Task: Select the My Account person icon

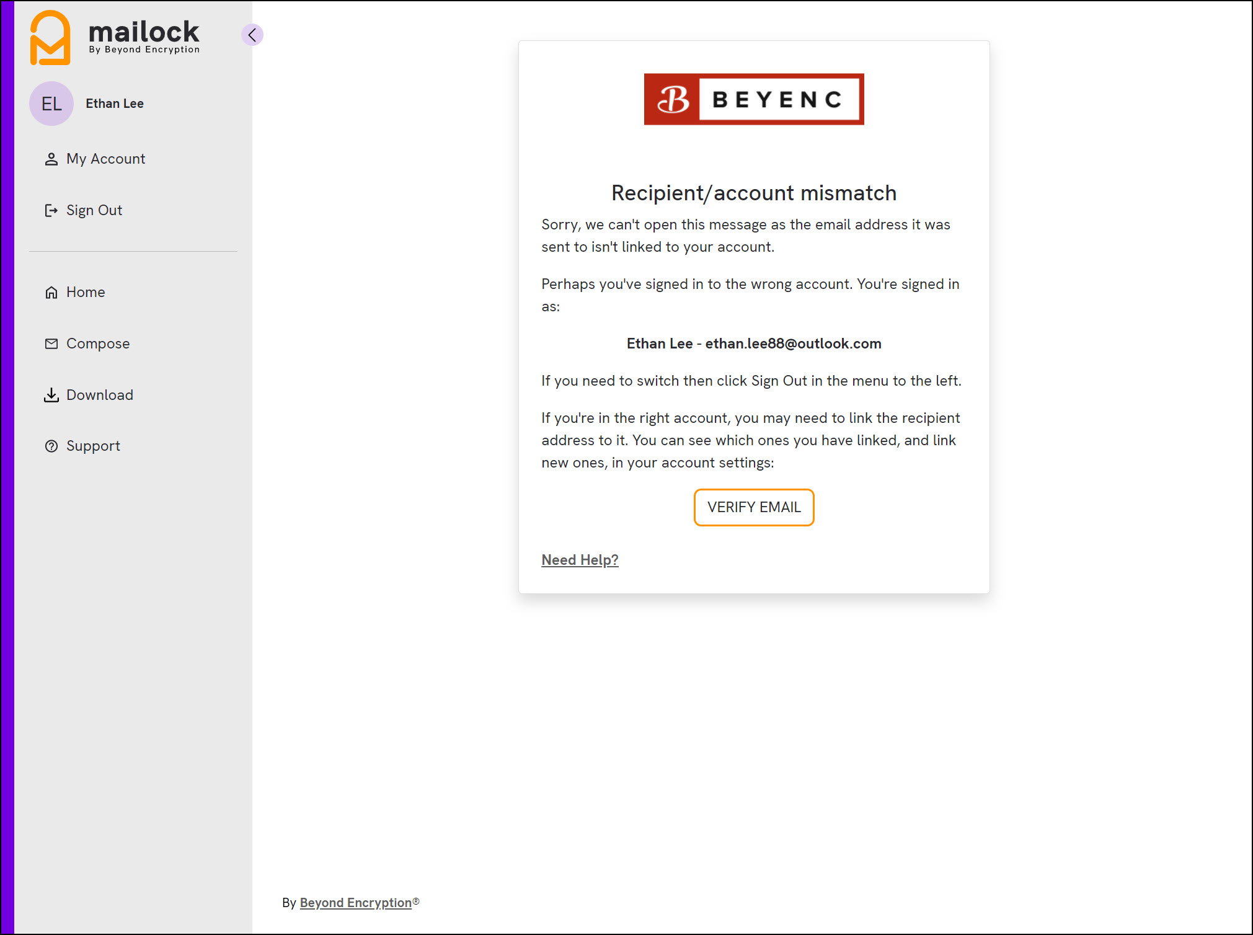Action: tap(51, 159)
